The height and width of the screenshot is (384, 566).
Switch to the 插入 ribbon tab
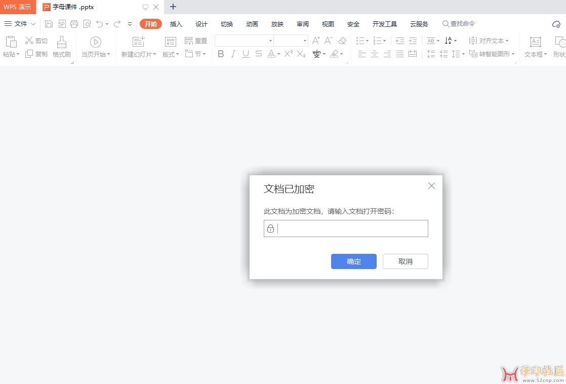pos(176,24)
